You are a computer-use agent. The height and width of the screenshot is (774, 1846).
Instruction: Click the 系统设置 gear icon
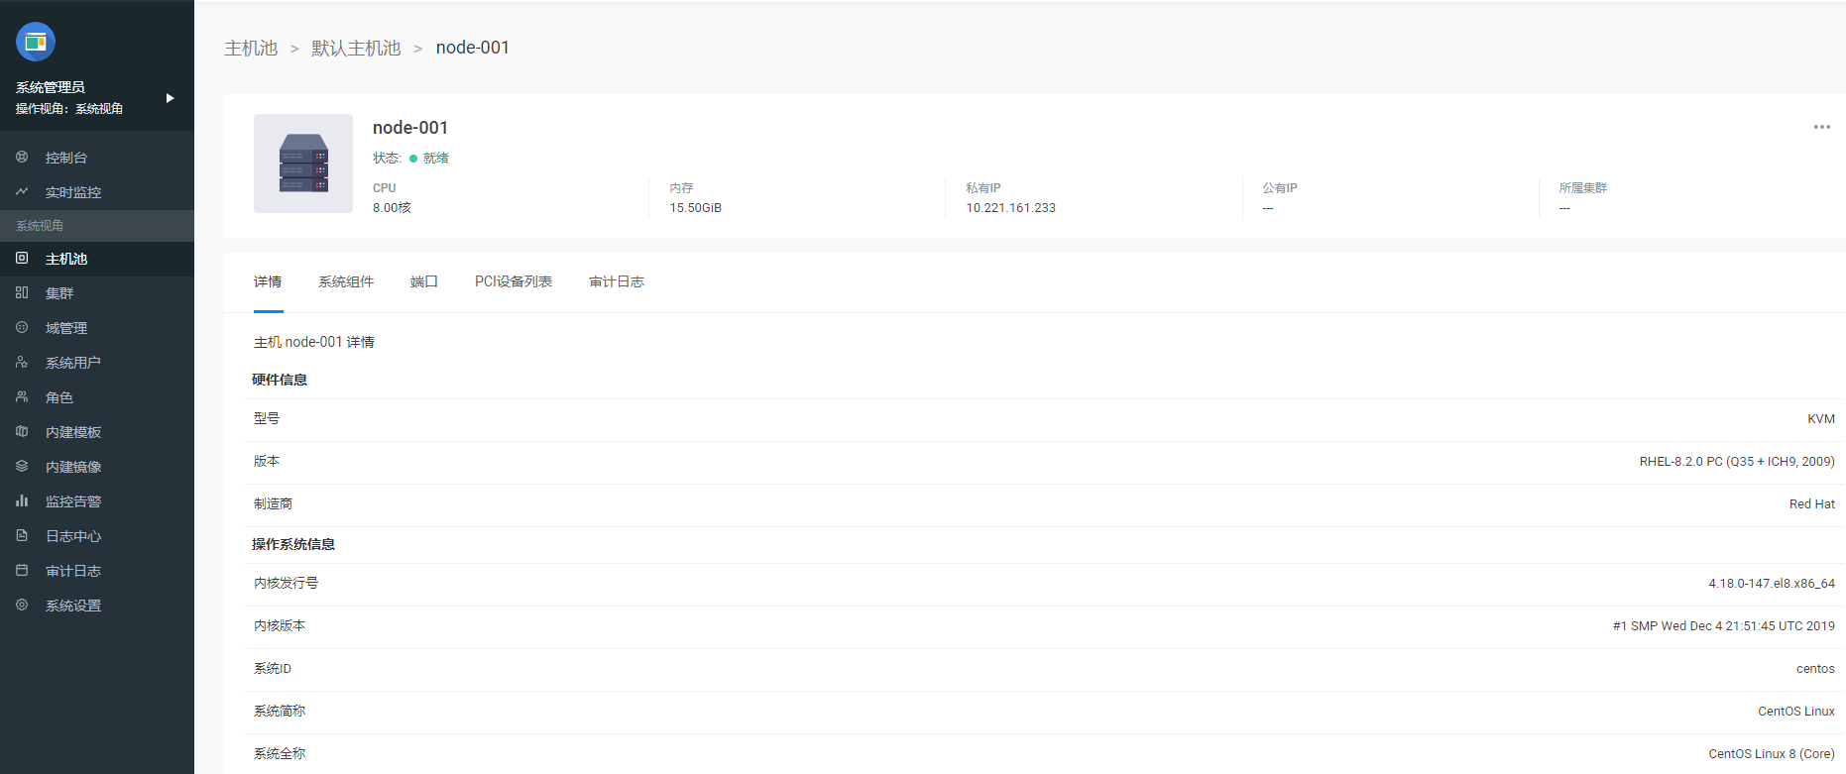tap(22, 606)
